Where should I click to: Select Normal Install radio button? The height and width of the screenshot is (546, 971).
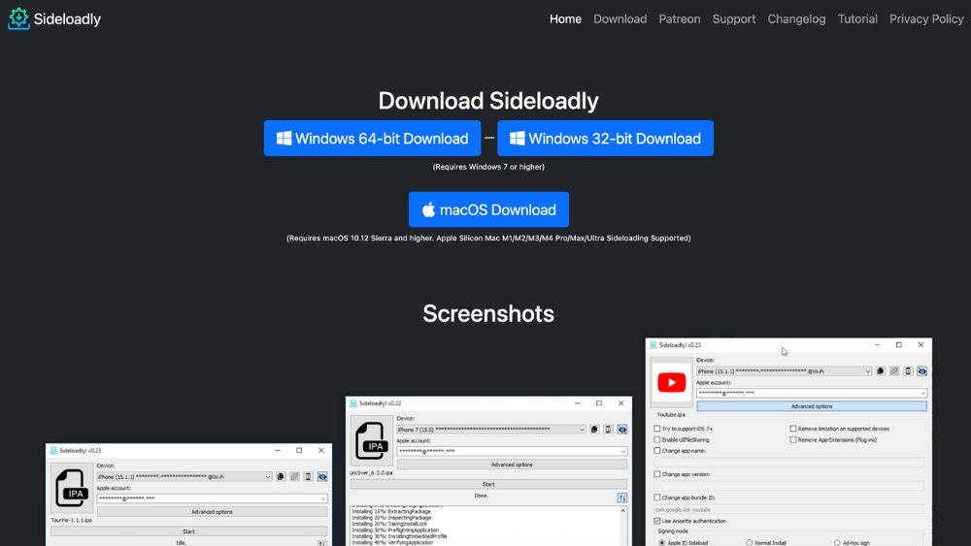(750, 543)
